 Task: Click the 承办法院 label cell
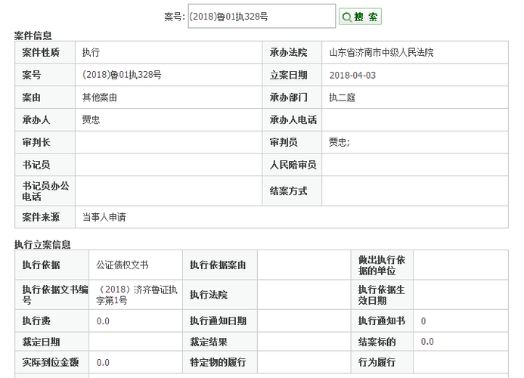(x=292, y=52)
